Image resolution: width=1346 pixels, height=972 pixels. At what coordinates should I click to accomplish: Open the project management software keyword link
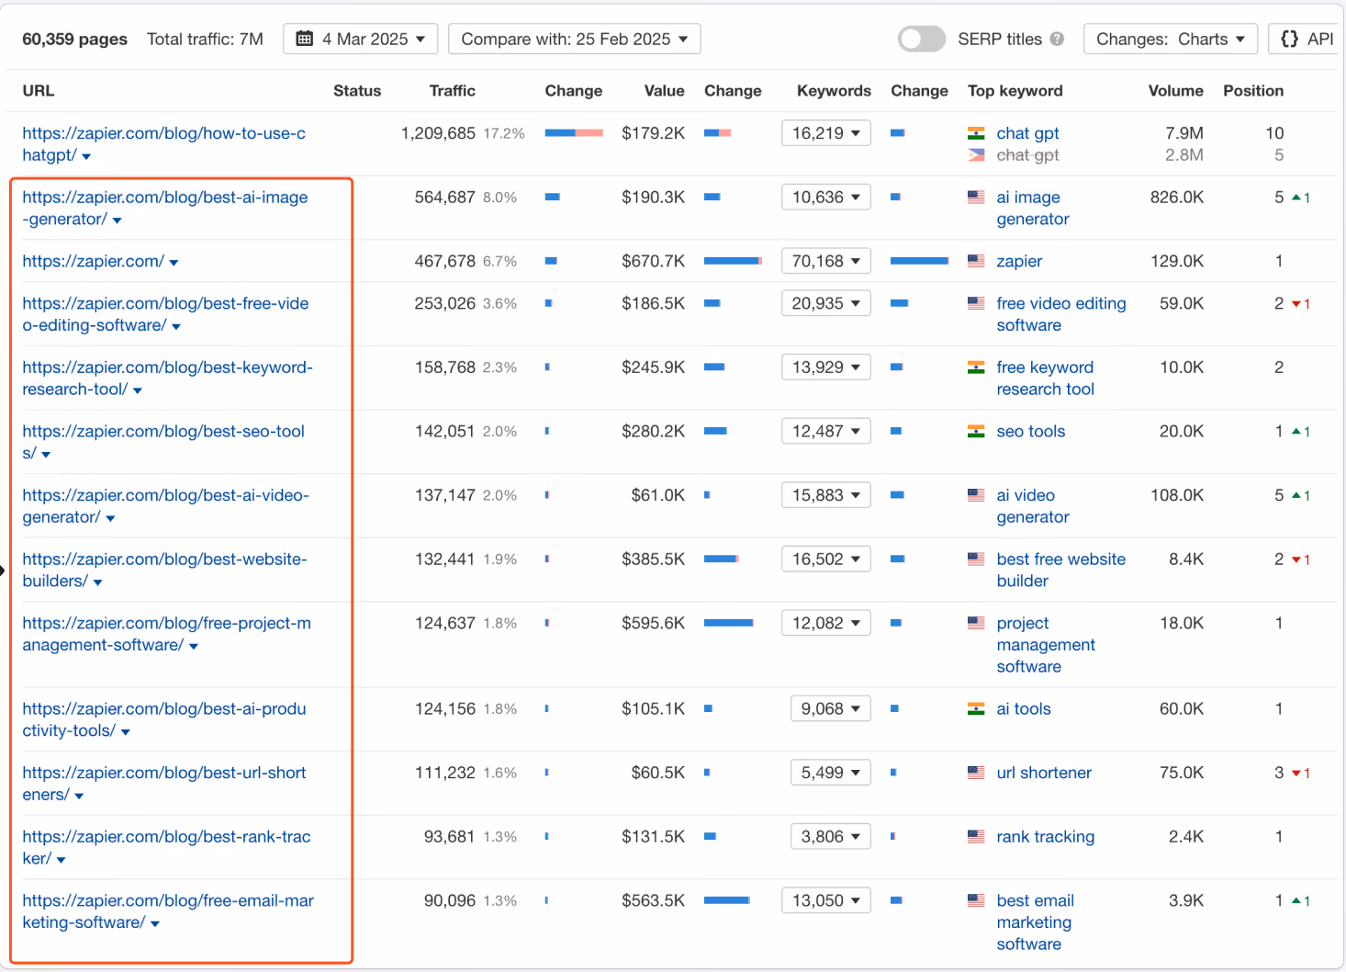click(x=1046, y=645)
